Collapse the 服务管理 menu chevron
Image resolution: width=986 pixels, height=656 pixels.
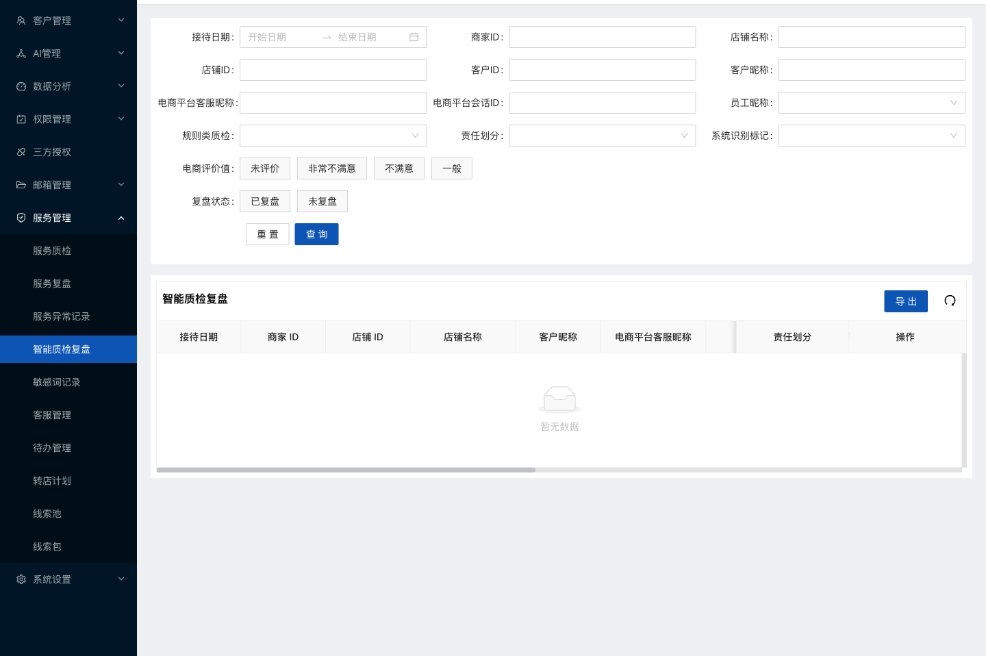(x=121, y=218)
